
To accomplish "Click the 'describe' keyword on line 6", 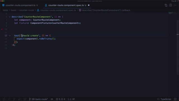I will [17, 17].
